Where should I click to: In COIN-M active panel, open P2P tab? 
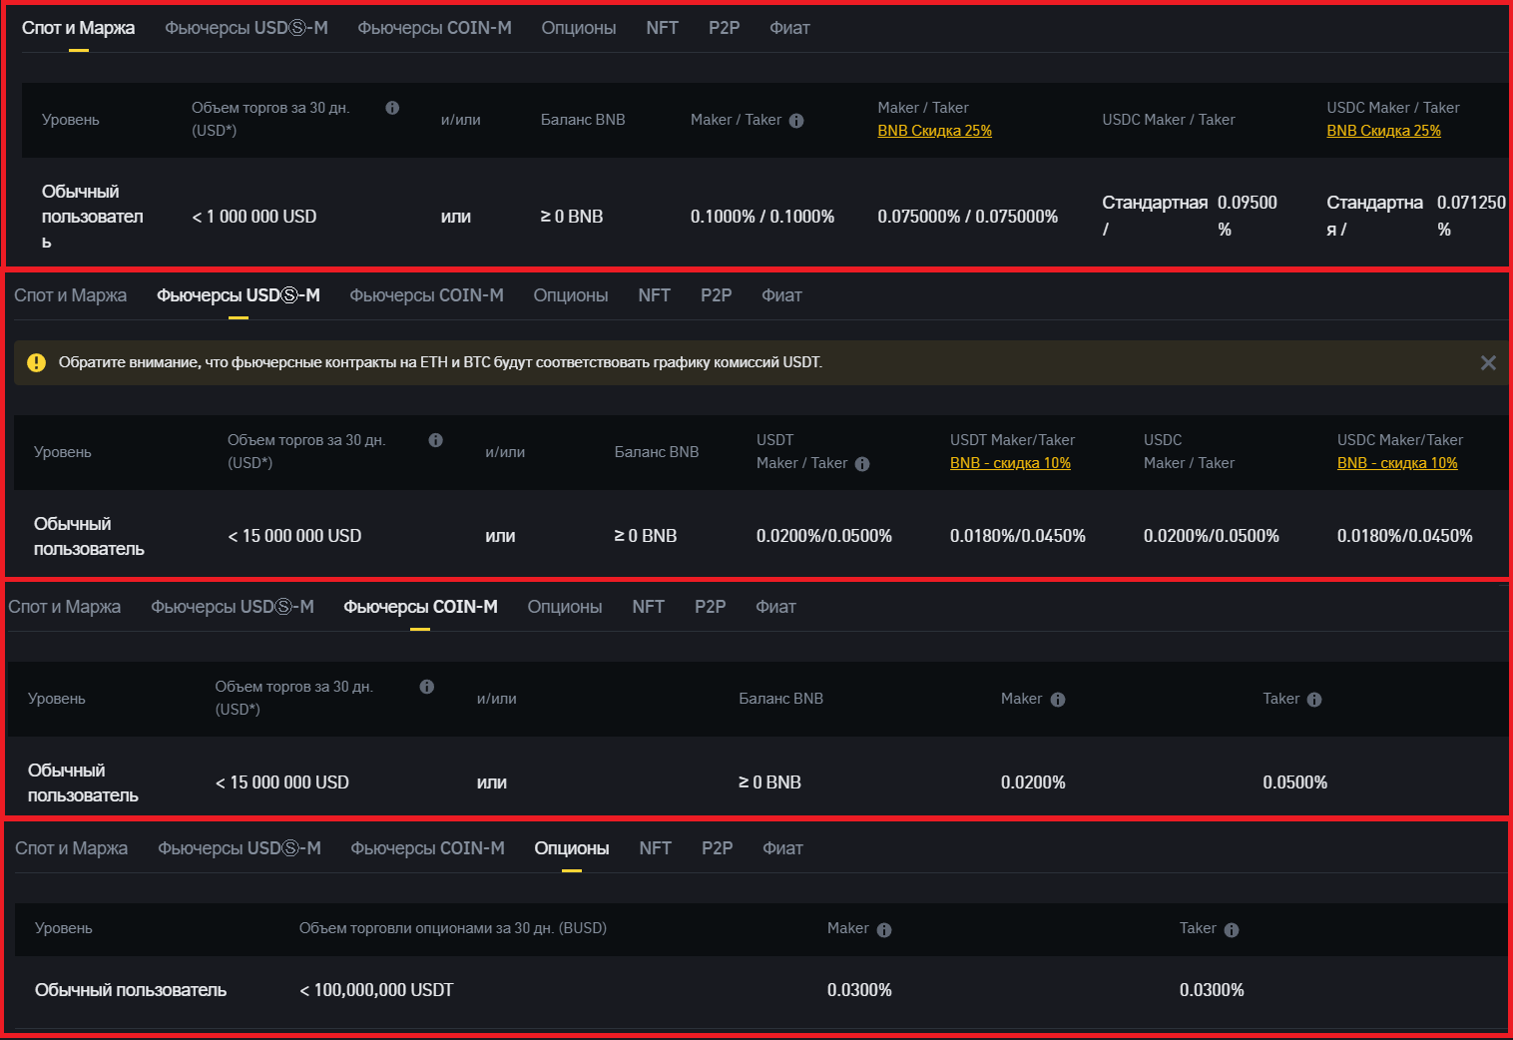(711, 607)
